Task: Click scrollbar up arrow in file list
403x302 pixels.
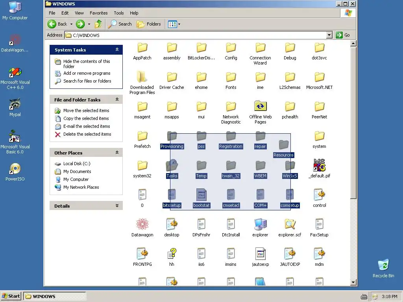Action: click(353, 44)
